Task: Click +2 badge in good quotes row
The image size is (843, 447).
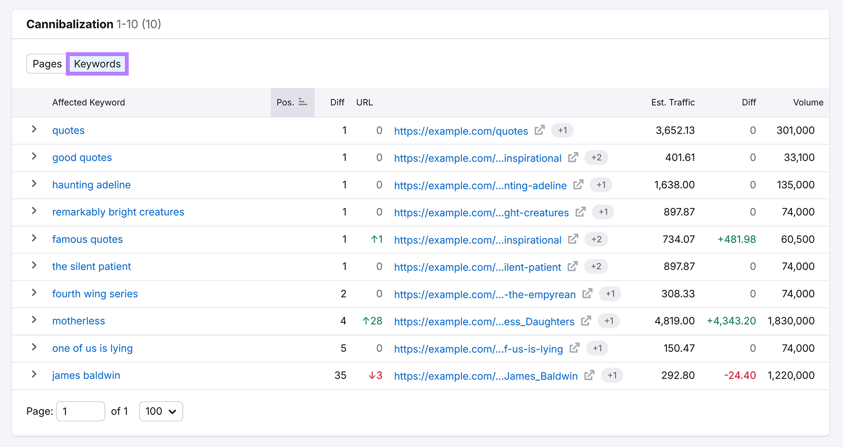Action: pyautogui.click(x=596, y=157)
